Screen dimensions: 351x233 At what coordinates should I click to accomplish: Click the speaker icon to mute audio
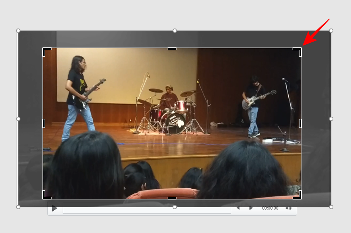[x=289, y=208]
